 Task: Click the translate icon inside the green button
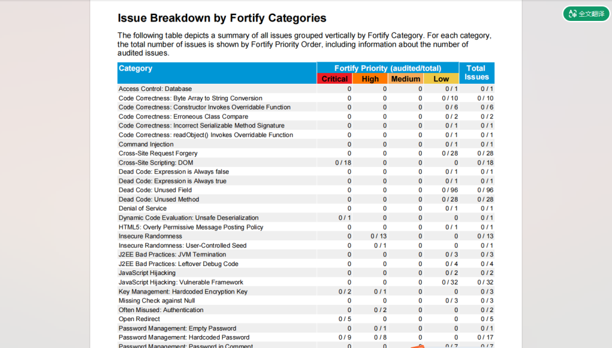point(573,14)
